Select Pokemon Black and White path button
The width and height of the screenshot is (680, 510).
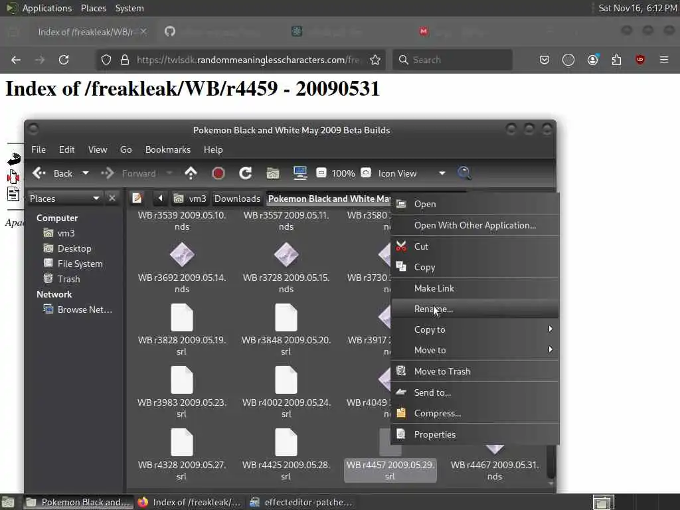point(328,199)
